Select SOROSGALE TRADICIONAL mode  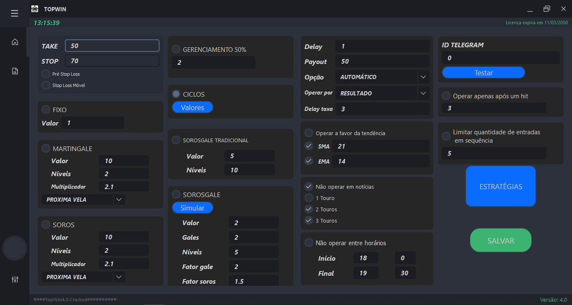tap(176, 140)
